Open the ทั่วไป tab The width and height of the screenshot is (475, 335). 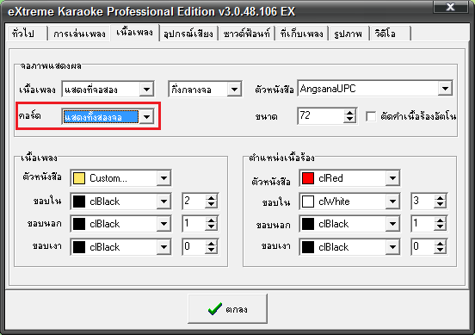coord(27,33)
